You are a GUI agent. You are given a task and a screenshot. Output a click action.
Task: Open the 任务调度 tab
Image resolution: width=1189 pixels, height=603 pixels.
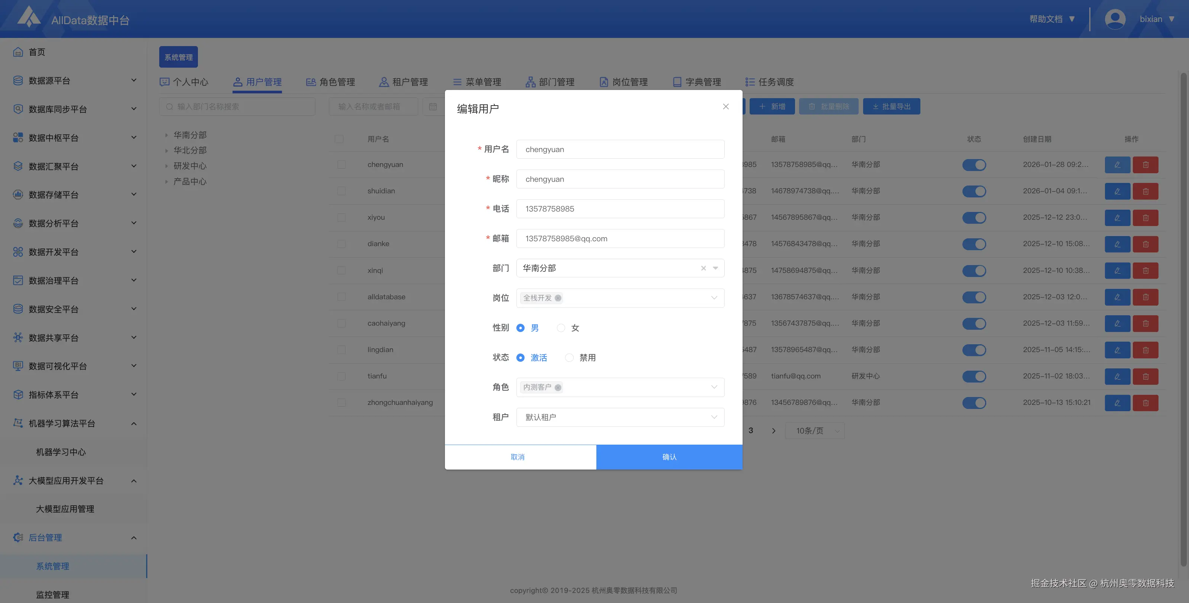pyautogui.click(x=769, y=82)
